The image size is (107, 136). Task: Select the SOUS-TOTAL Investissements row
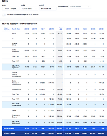[55, 105]
